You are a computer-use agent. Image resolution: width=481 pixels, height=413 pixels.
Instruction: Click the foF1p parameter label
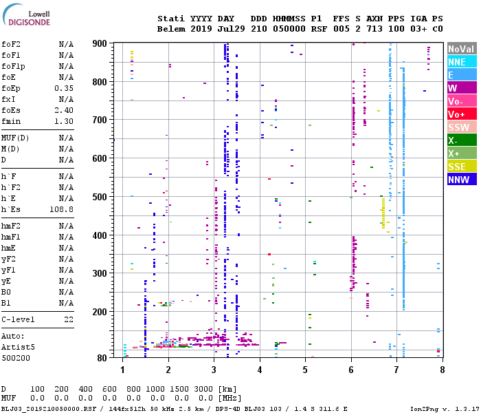coord(13,66)
